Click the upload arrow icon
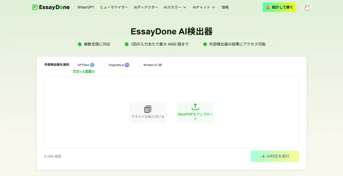Viewport: 343px width, 176px height. tap(195, 107)
